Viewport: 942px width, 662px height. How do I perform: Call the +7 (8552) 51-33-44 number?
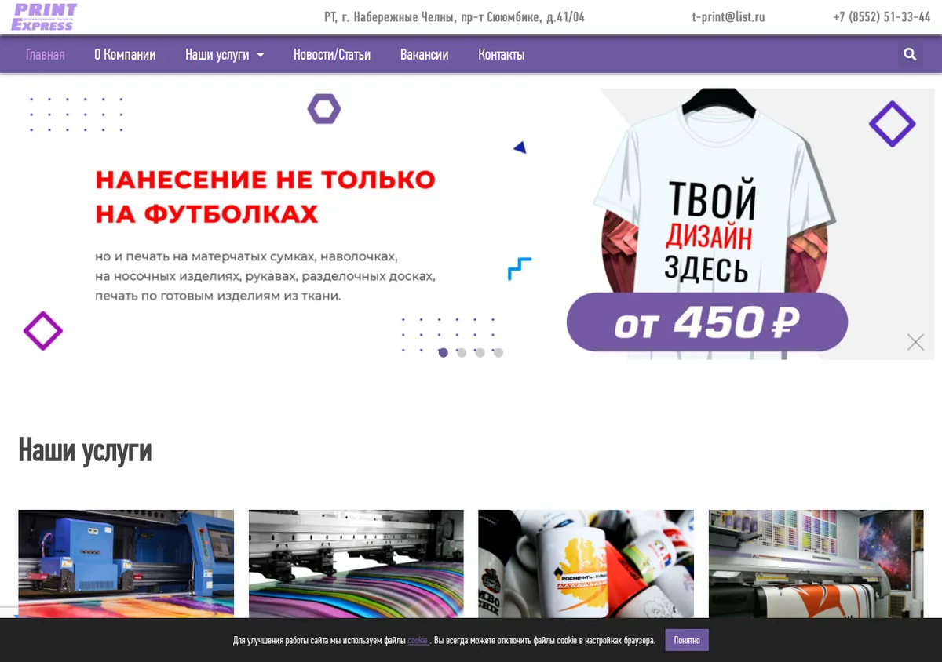point(882,16)
